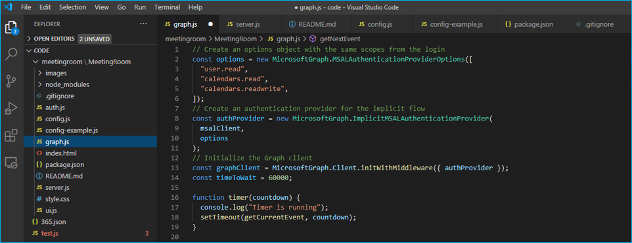Open package.json in the file tree
The image size is (632, 243).
coord(90,164)
